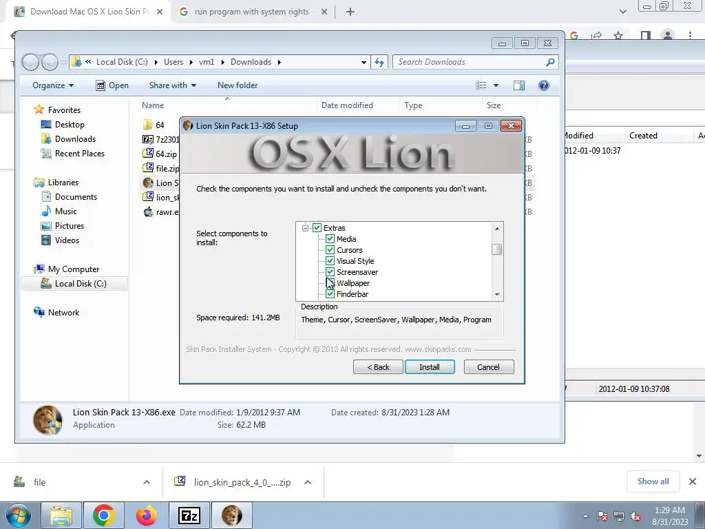Click Explorer forward navigation button
This screenshot has height=529, width=705.
coord(50,63)
